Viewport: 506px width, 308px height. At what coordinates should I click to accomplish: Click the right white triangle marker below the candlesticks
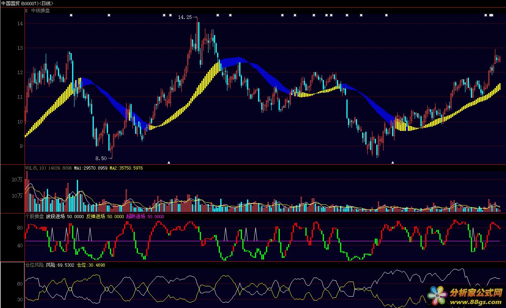[393, 162]
